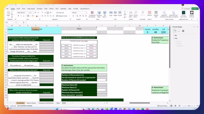204x114 pixels.
Task: Open the font name dropdown
Action: [x=23, y=13]
